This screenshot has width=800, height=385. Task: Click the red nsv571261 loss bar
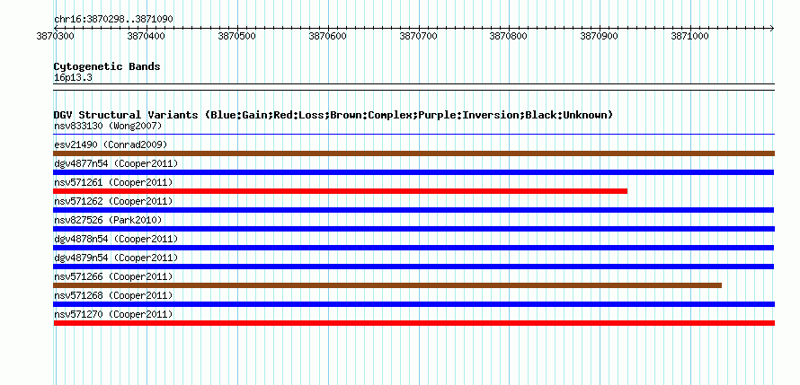(x=341, y=191)
